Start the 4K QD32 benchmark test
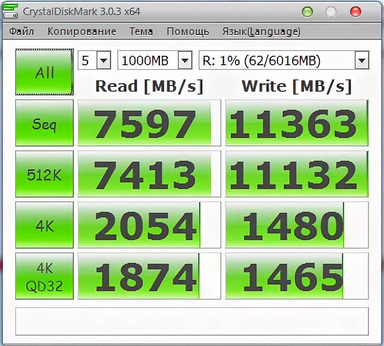The image size is (384, 346). point(44,276)
